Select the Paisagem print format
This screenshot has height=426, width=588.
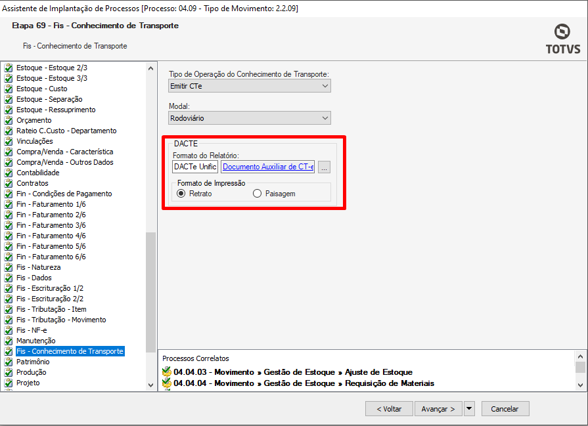[257, 194]
